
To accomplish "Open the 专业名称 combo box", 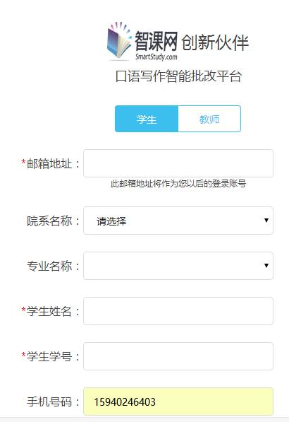I will [178, 266].
